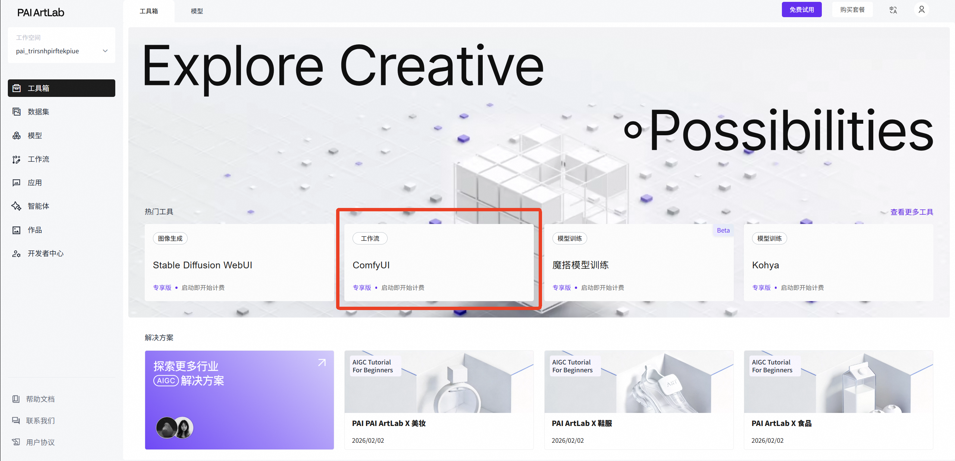The width and height of the screenshot is (955, 461).
Task: Click the 模型训练 tag on 魔搭模型训练 card
Action: coord(570,239)
